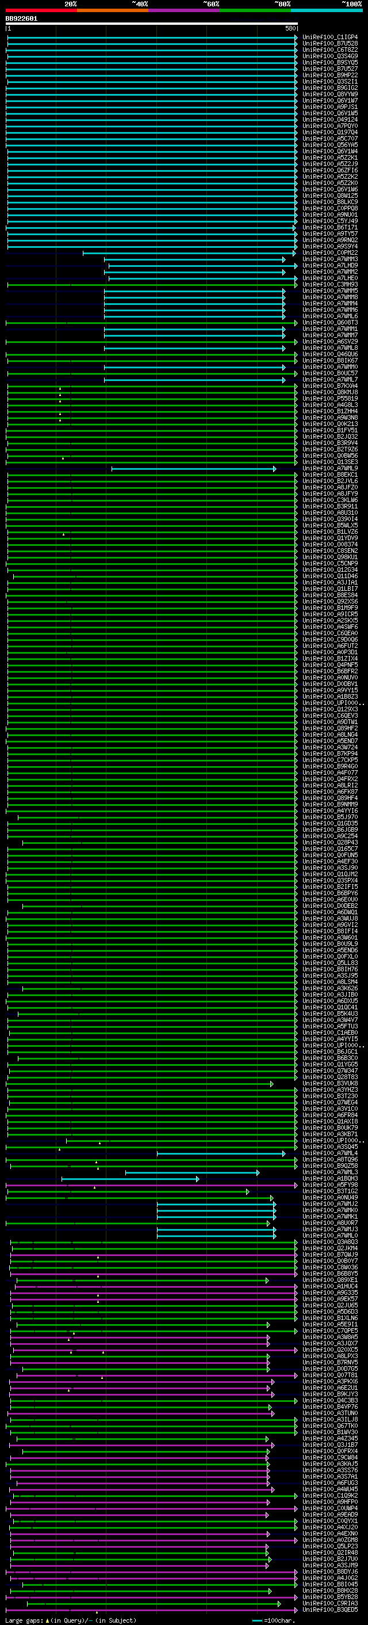Viewport: 368px width, 1625px height.
Task: Select label UniRef100_Q3S2I1
Action: click(x=329, y=81)
